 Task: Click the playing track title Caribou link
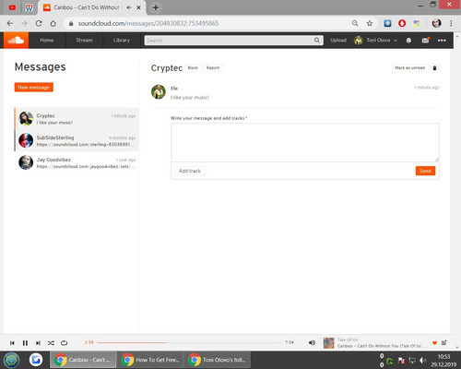pyautogui.click(x=381, y=346)
